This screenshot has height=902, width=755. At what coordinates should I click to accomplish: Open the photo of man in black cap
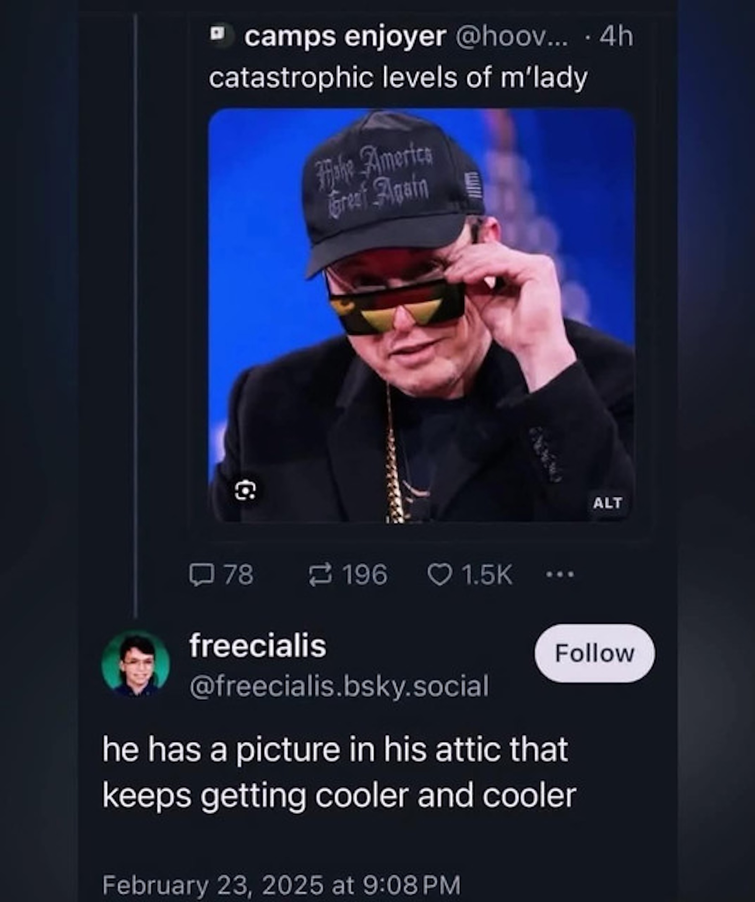point(421,315)
